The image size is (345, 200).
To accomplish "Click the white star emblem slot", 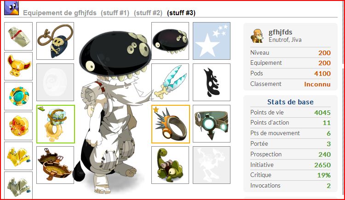I will (x=212, y=41).
